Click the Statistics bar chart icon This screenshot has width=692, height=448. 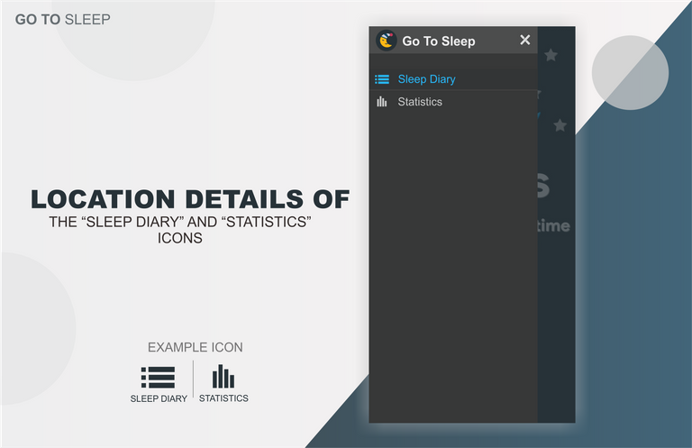click(x=382, y=102)
